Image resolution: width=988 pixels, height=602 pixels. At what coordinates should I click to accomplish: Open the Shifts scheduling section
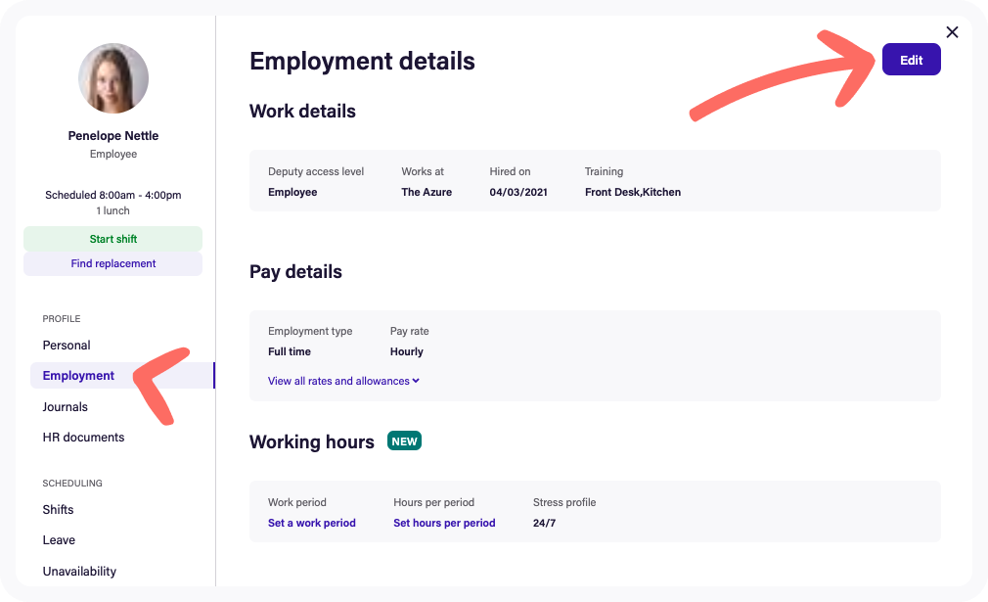click(59, 510)
